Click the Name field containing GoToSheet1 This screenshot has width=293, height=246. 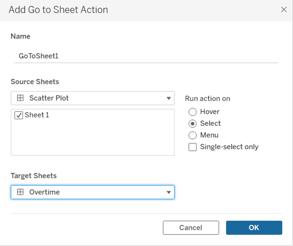pyautogui.click(x=146, y=56)
